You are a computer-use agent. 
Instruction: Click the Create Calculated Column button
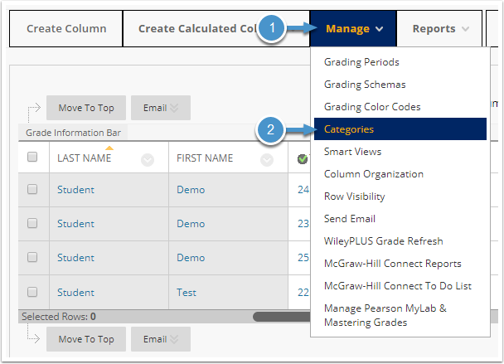216,29
